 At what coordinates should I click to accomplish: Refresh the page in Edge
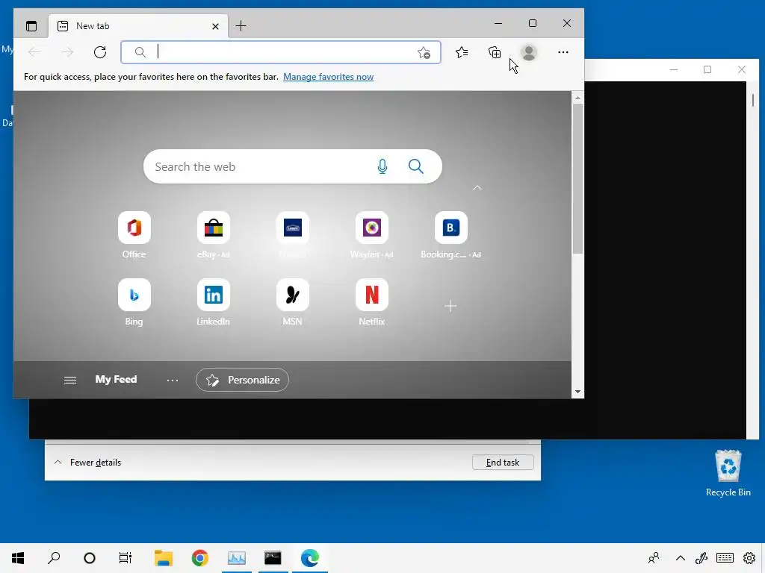tap(100, 52)
